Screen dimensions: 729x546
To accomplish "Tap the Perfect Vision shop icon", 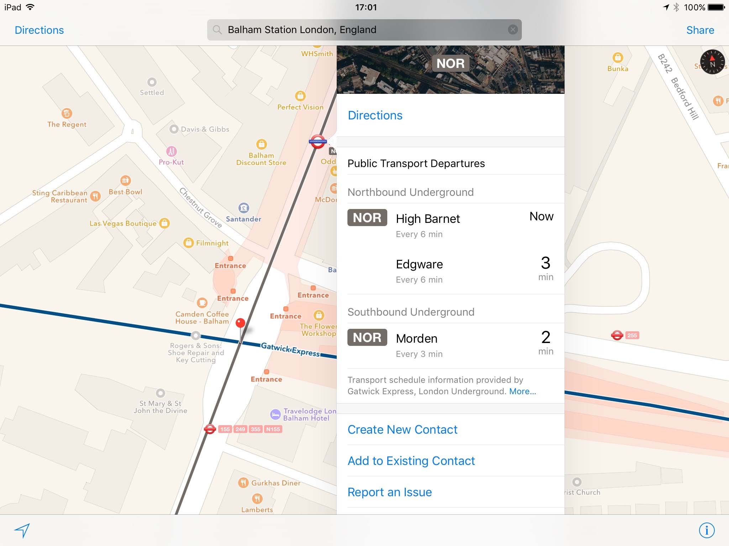I will [x=300, y=96].
